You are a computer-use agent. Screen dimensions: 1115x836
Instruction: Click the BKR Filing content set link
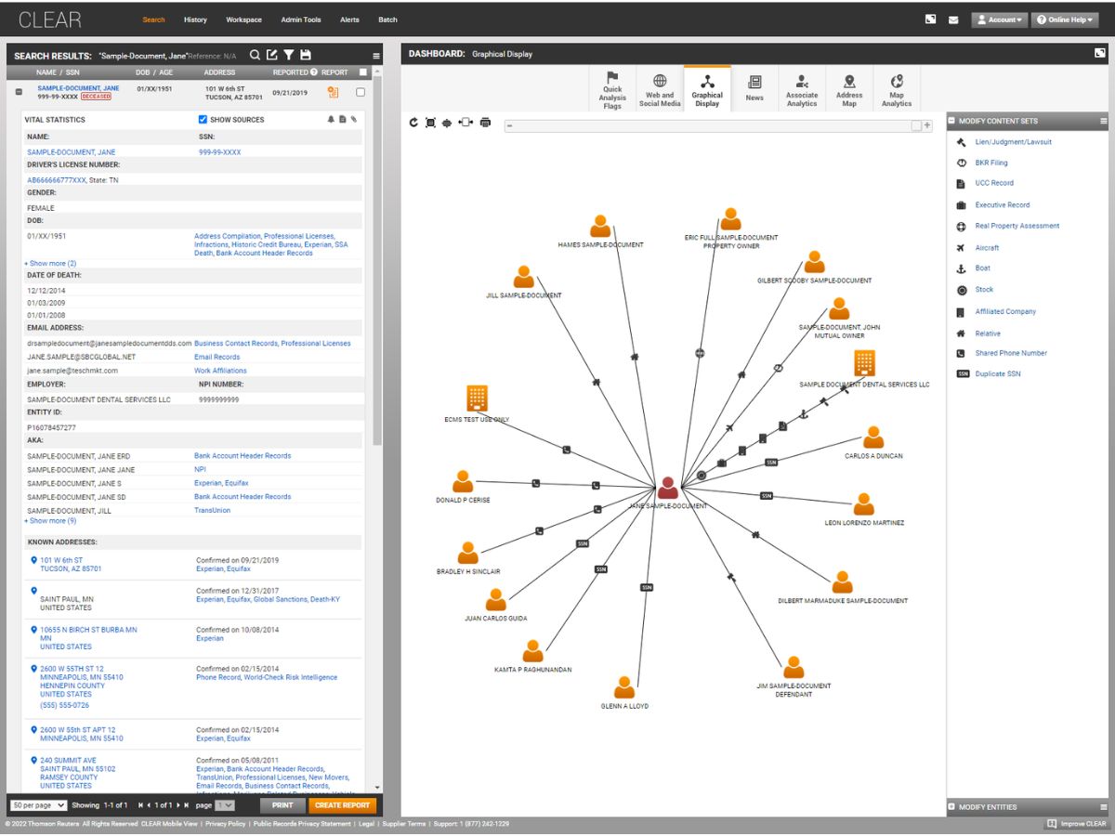[990, 163]
